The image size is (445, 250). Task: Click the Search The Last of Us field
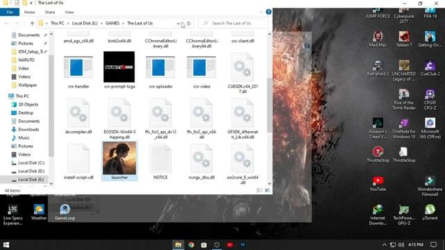[x=234, y=23]
